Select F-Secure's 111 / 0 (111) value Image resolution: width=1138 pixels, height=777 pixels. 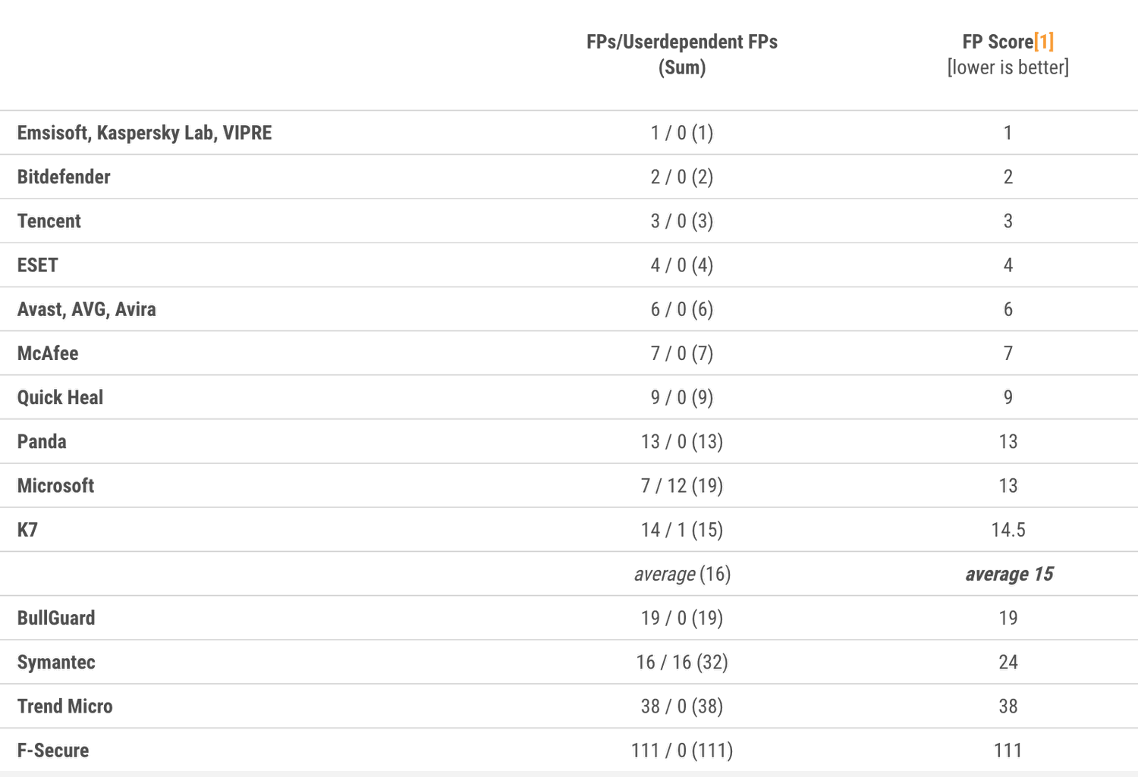(x=681, y=750)
